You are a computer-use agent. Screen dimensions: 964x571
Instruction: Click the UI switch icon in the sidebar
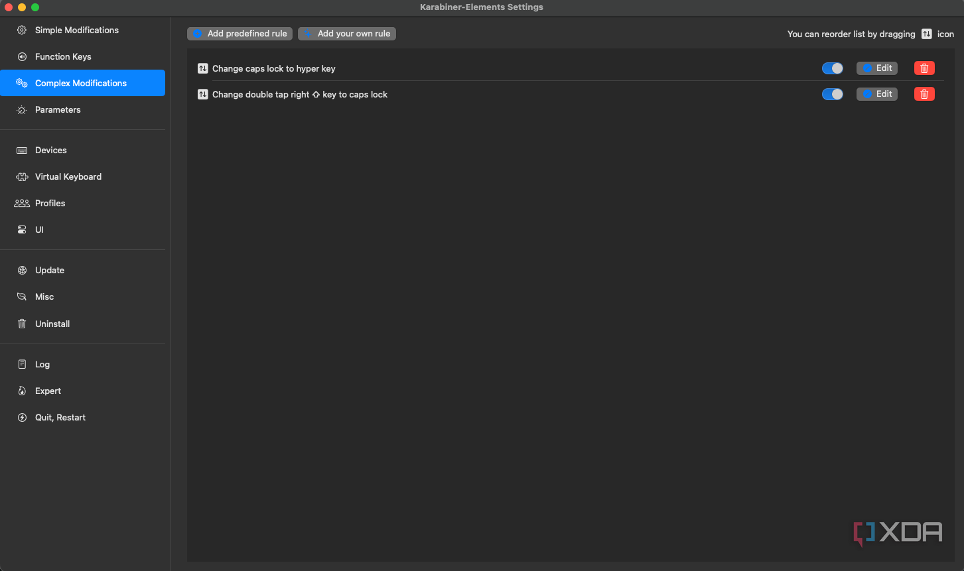point(22,229)
